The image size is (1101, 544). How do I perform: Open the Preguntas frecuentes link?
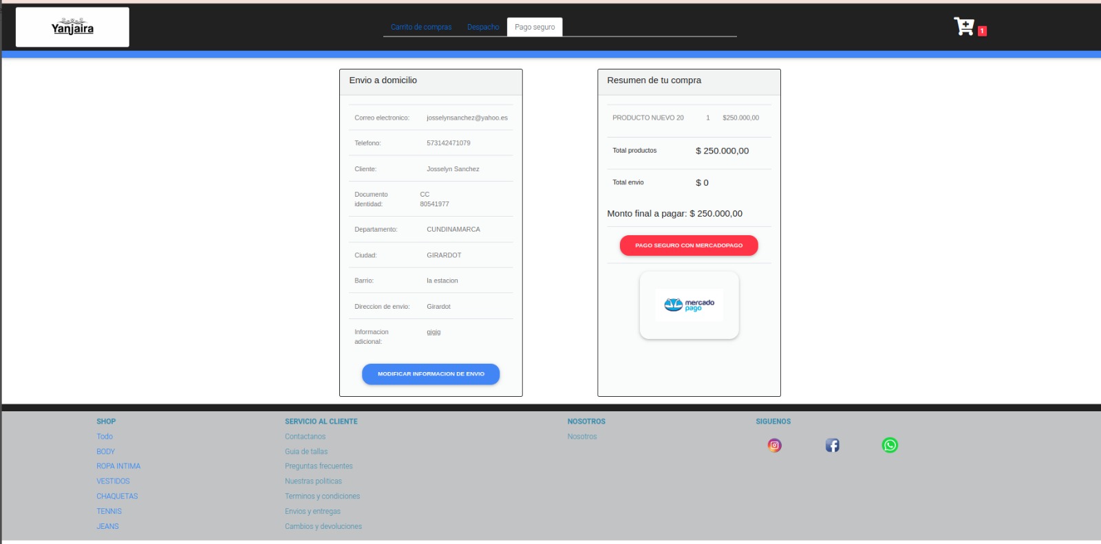click(319, 466)
